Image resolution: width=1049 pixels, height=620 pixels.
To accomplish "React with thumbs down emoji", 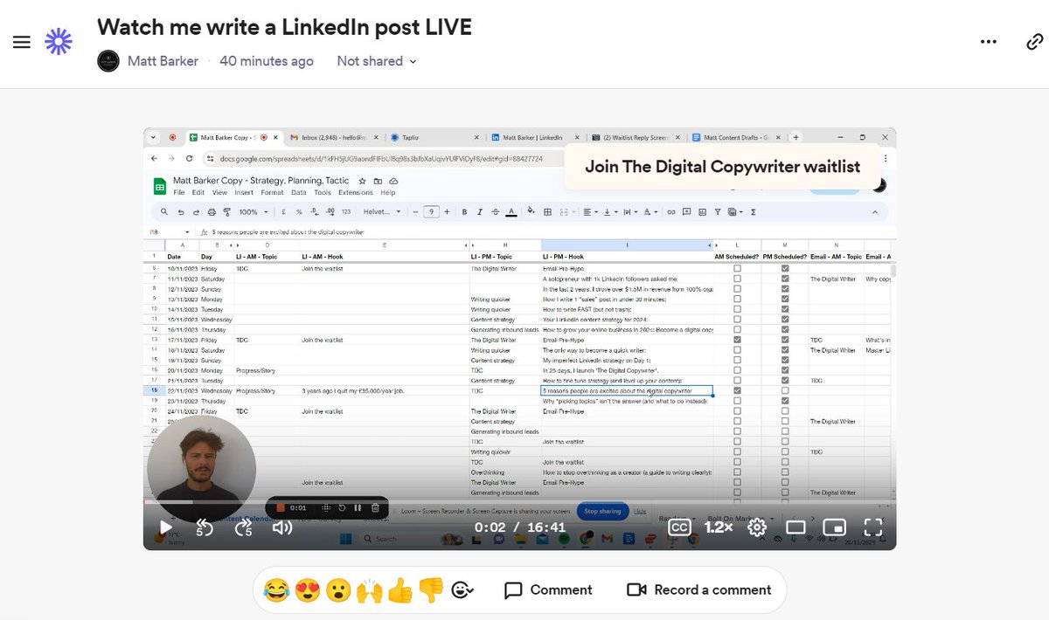I will [x=430, y=590].
